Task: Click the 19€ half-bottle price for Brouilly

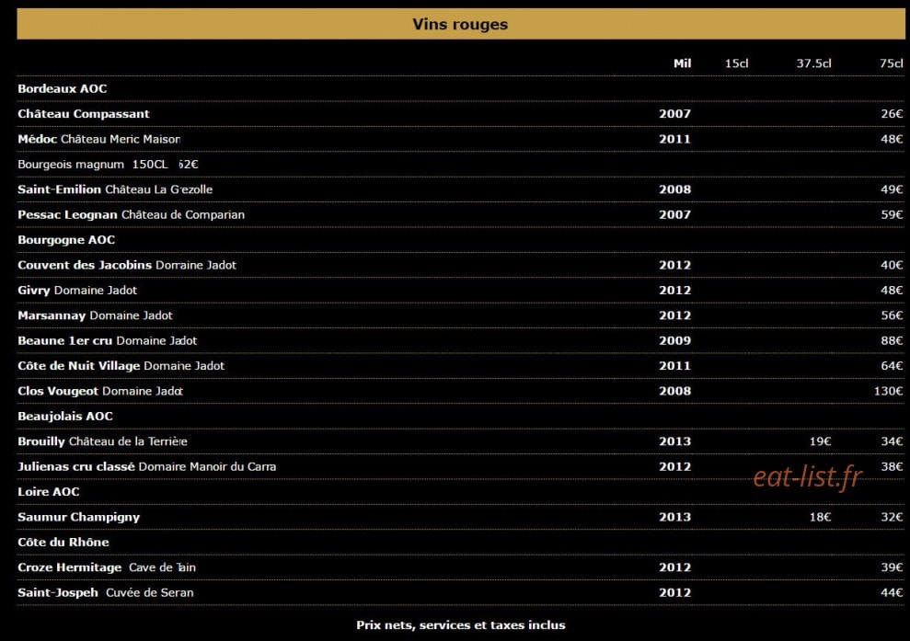Action: click(820, 441)
